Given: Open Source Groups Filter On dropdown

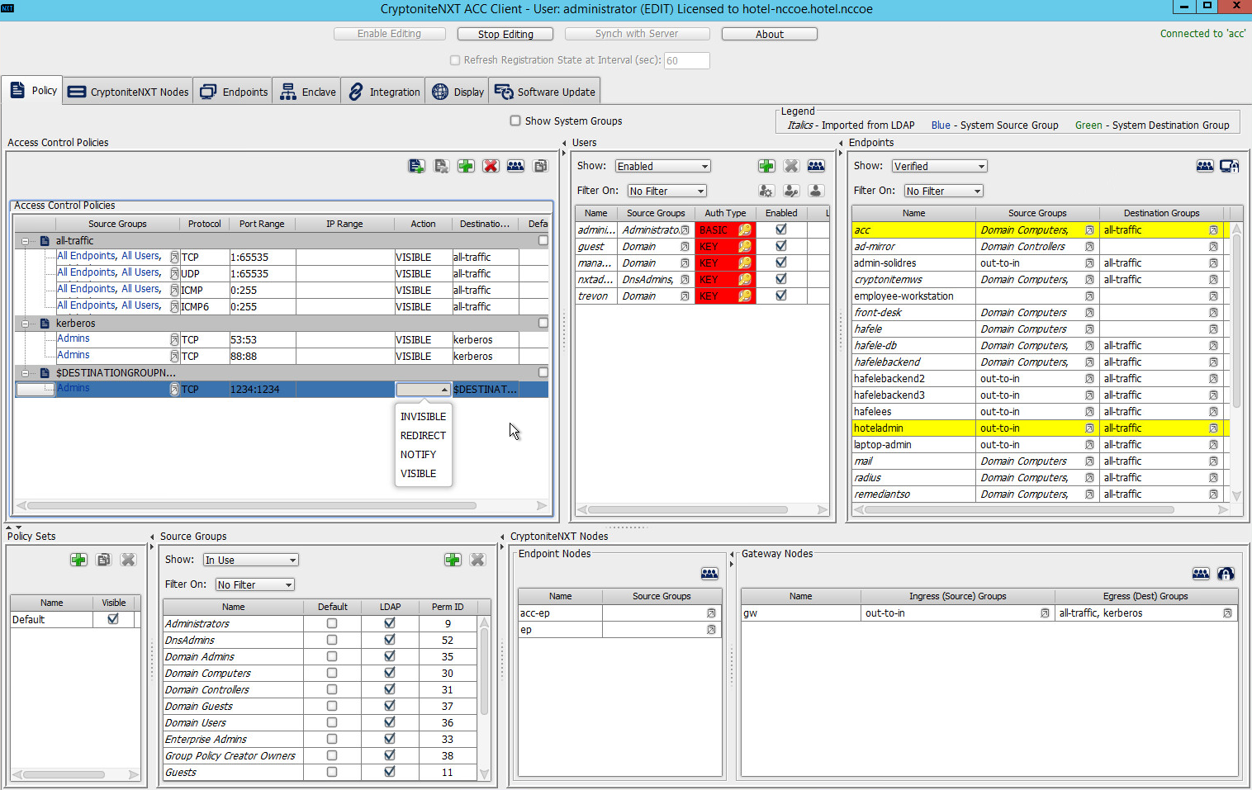Looking at the screenshot, I should (254, 584).
